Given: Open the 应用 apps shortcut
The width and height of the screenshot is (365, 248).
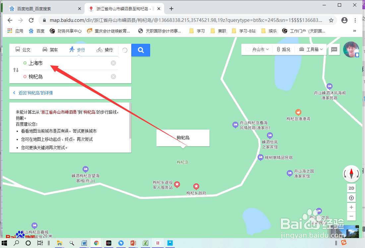Looking at the screenshot, I should pos(15,31).
